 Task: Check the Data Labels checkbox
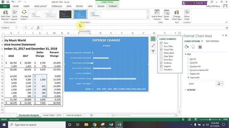161,53
